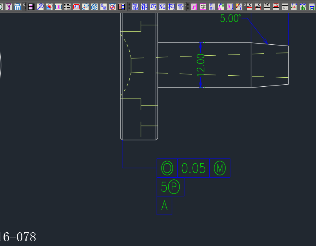Select the magnifier icon with number 2
The width and height of the screenshot is (316, 246).
click(40, 7)
